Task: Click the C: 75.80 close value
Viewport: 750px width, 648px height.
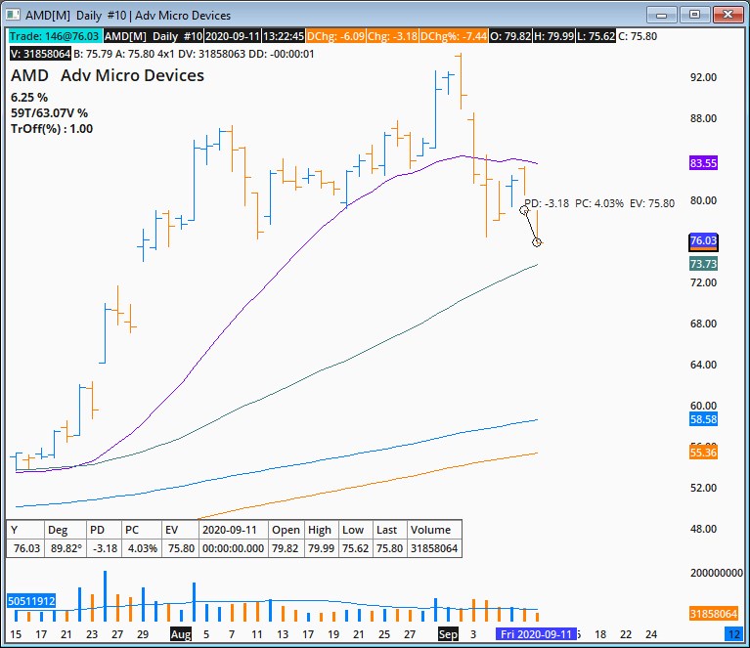Action: (638, 36)
